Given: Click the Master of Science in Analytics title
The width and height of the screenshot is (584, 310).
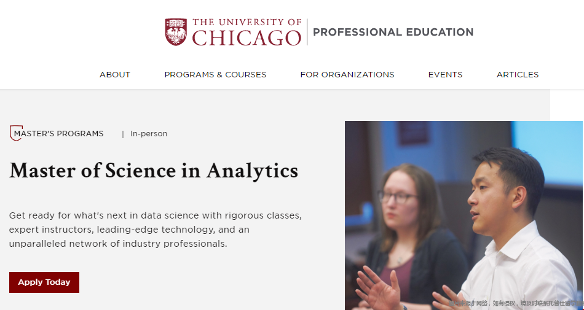Looking at the screenshot, I should click(154, 171).
